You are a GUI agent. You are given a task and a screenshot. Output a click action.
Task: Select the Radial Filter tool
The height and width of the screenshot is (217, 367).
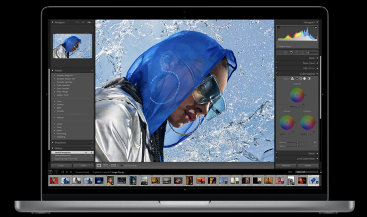pos(302,52)
